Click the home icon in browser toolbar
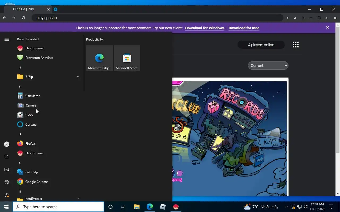This screenshot has width=340, height=212. coord(295,18)
